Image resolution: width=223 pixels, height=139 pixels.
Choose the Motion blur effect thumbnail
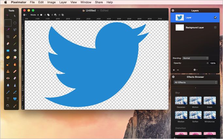[195, 101]
